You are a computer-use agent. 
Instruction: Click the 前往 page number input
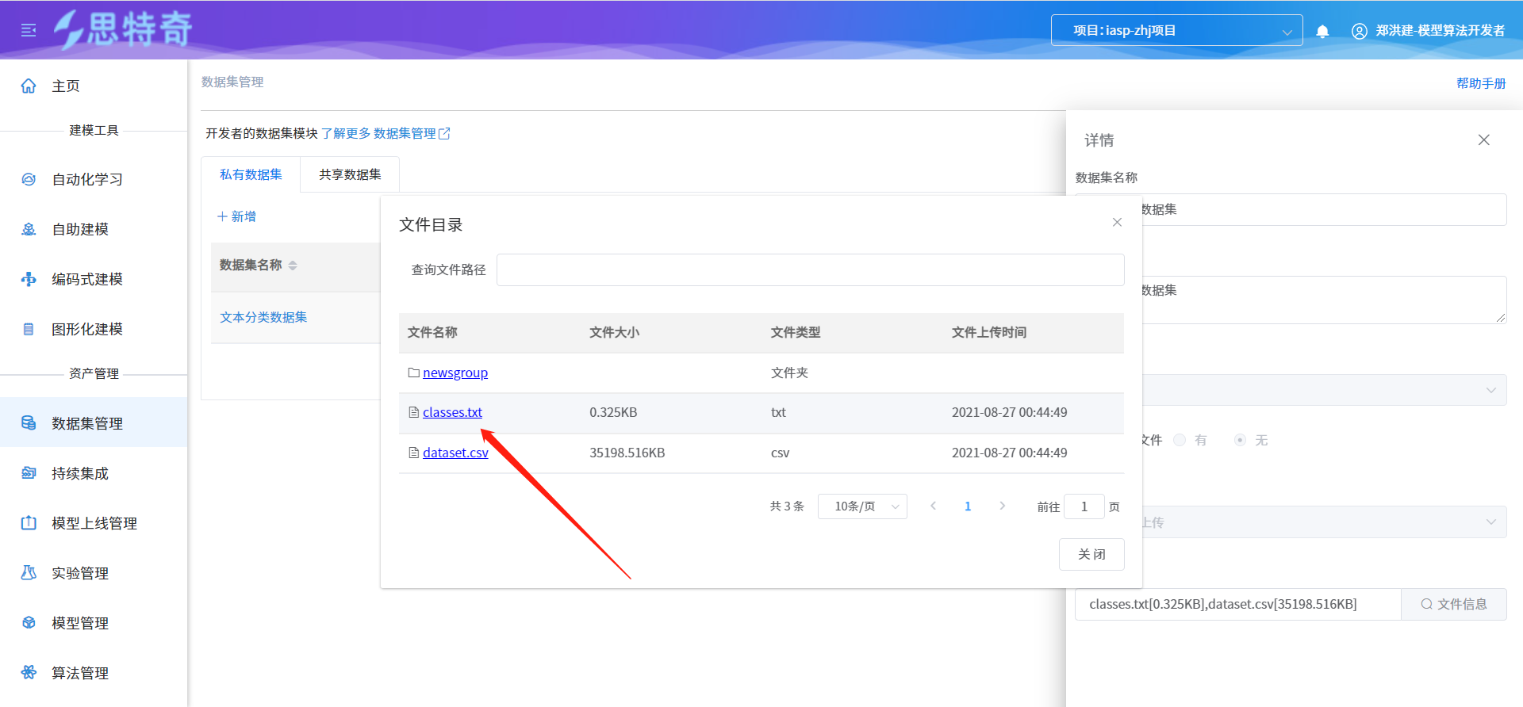[x=1084, y=506]
